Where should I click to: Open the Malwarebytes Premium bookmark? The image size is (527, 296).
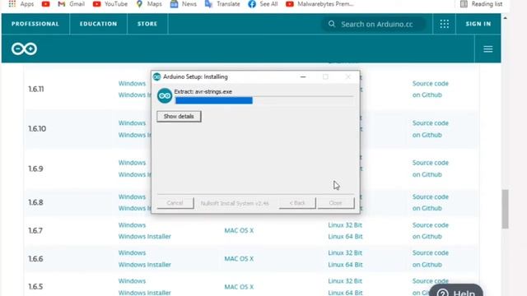pos(319,4)
